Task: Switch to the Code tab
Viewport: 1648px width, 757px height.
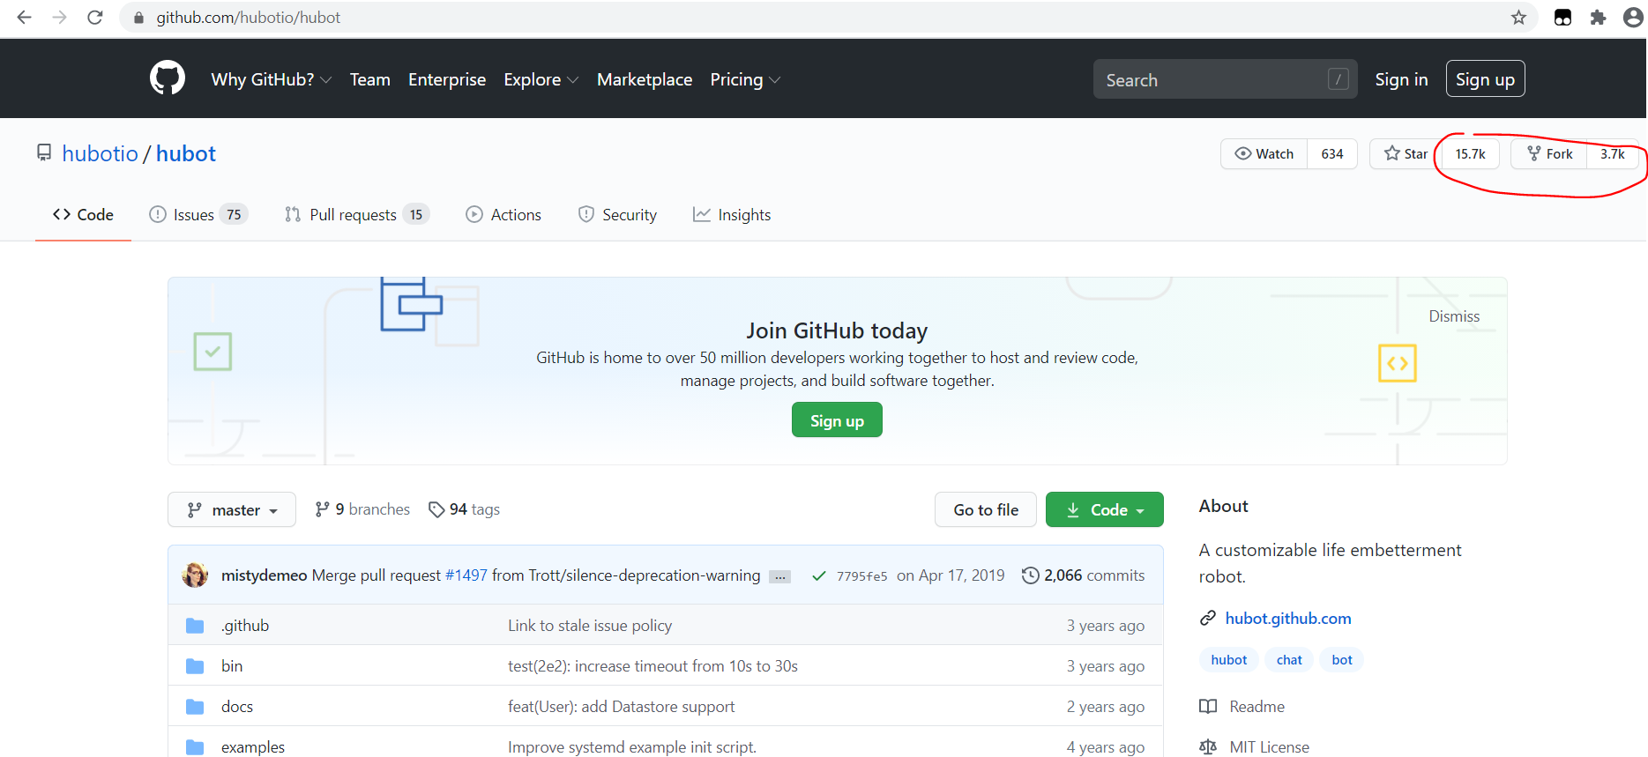Action: pos(83,214)
